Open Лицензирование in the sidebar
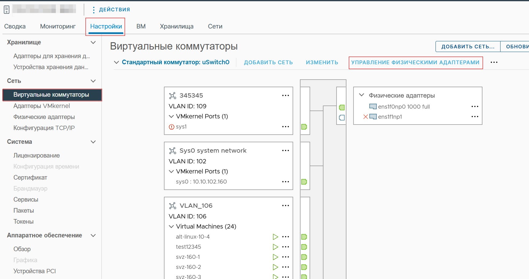The image size is (529, 279). pos(36,155)
